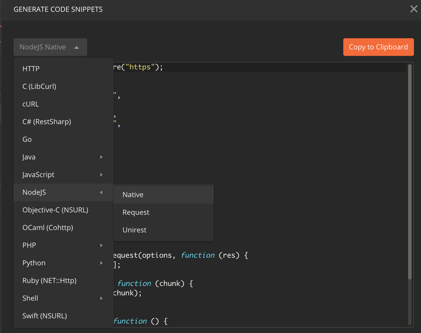Choose Swift (NSURL) option
Viewport: 421px width, 333px height.
tap(64, 316)
